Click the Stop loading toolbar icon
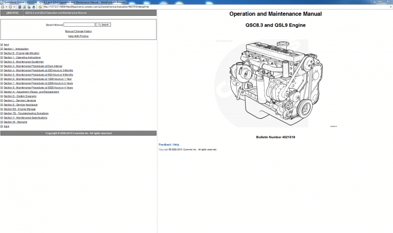 19,7
